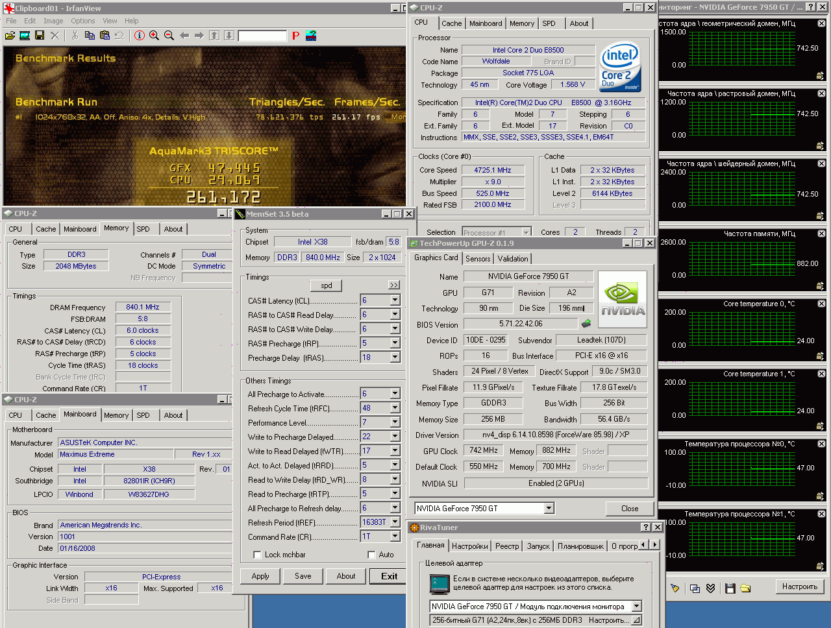Click the Exit button in MemSet
831x628 pixels.
(389, 576)
